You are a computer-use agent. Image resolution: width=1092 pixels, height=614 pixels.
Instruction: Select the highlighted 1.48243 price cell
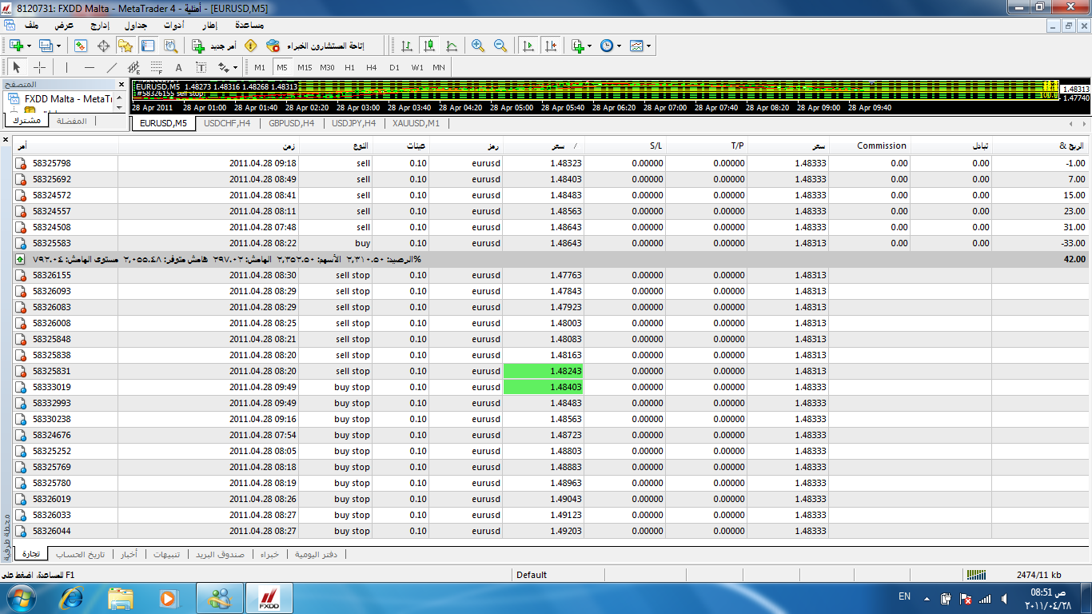point(544,371)
